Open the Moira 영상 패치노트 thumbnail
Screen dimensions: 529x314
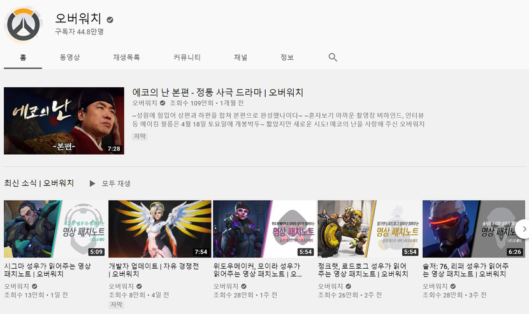pos(264,229)
